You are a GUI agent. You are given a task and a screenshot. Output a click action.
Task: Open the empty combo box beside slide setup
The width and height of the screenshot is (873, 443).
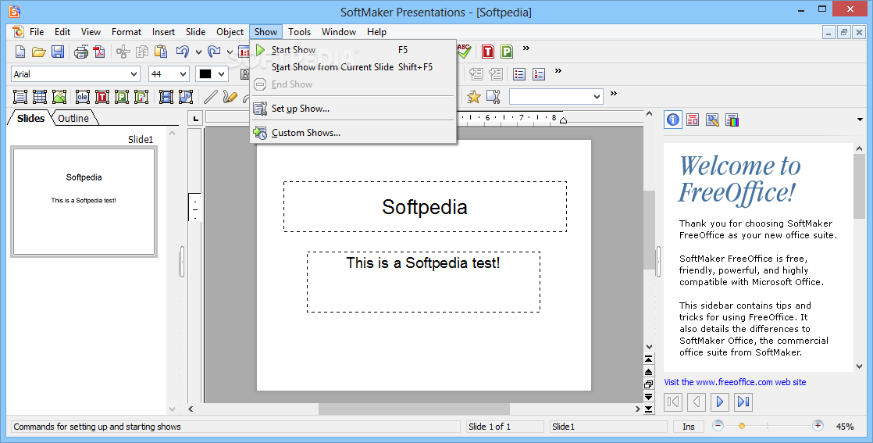coord(556,97)
